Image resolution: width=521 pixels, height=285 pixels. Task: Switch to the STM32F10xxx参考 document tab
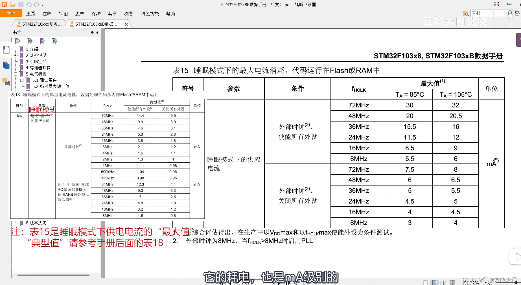(40, 24)
